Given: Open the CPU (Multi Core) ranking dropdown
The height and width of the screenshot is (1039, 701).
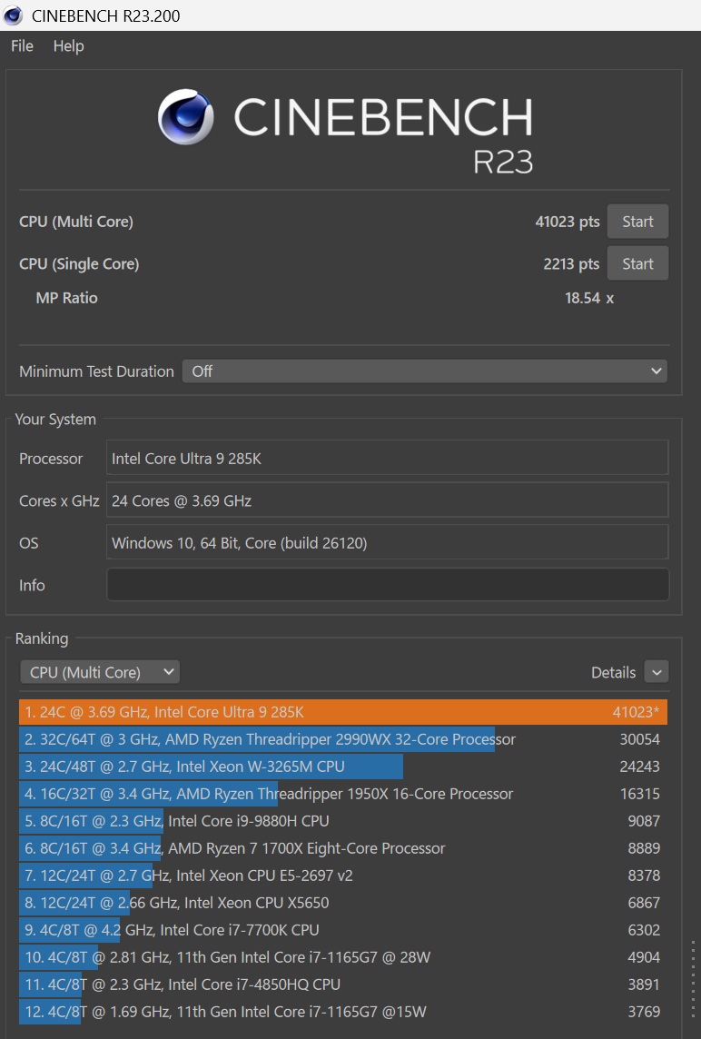Looking at the screenshot, I should tap(100, 672).
